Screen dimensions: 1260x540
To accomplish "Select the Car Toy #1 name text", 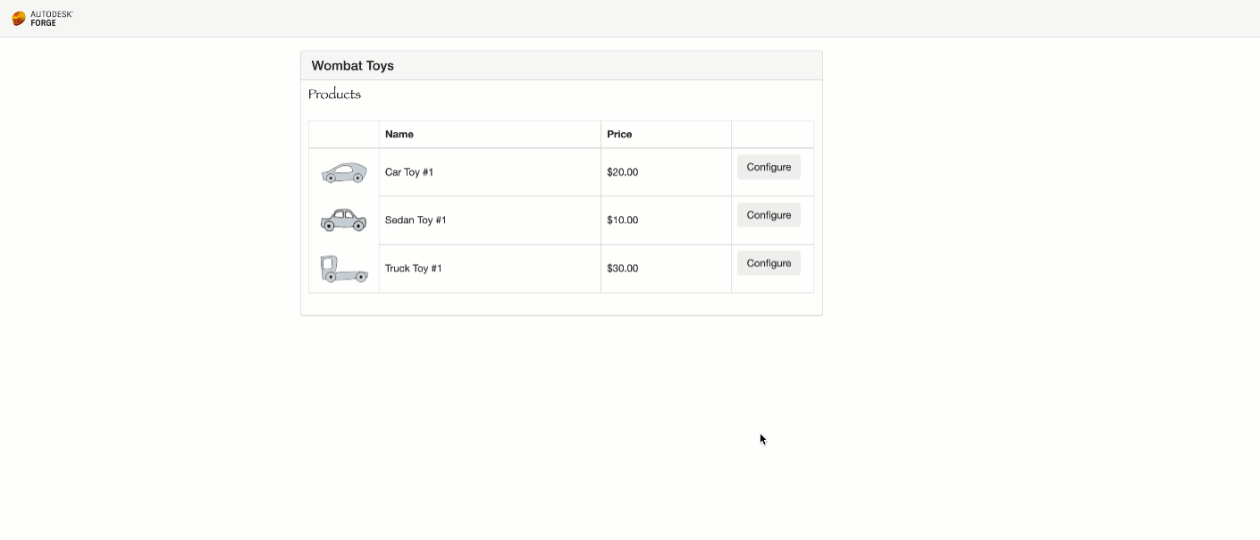I will [409, 172].
